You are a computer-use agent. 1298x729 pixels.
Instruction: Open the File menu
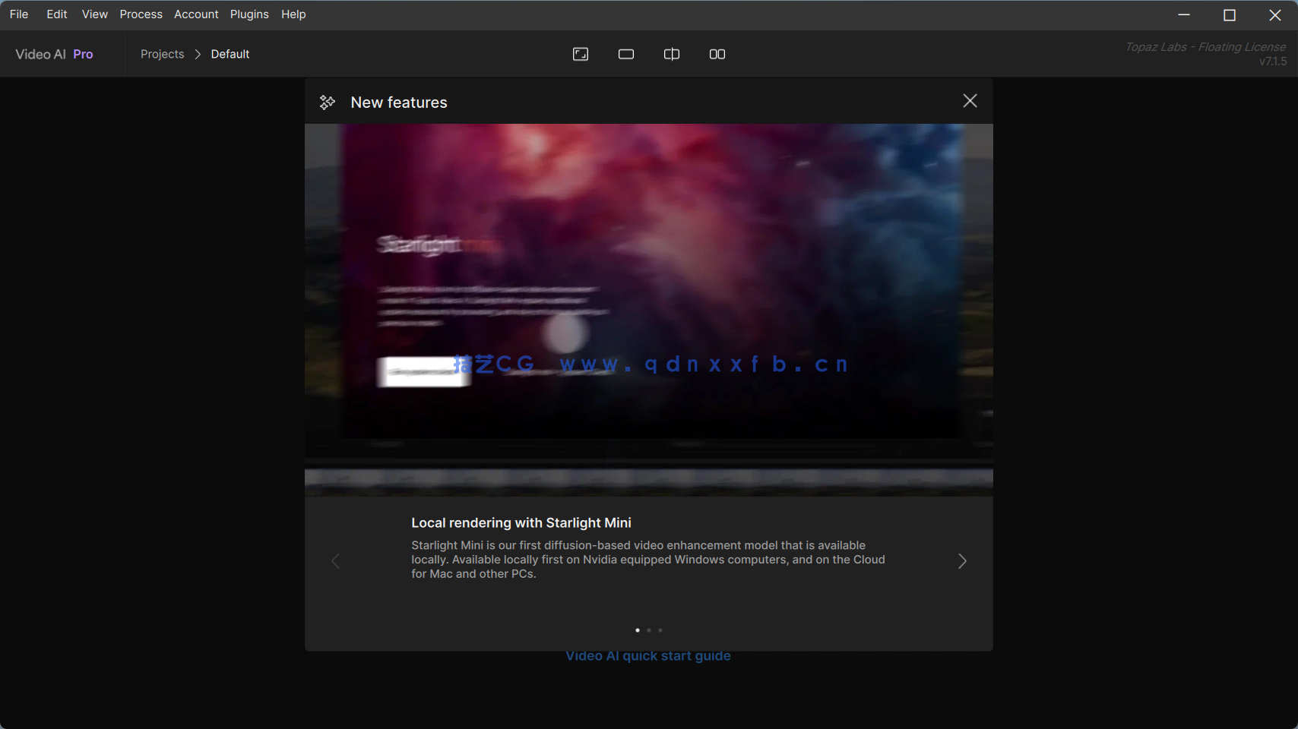point(19,14)
